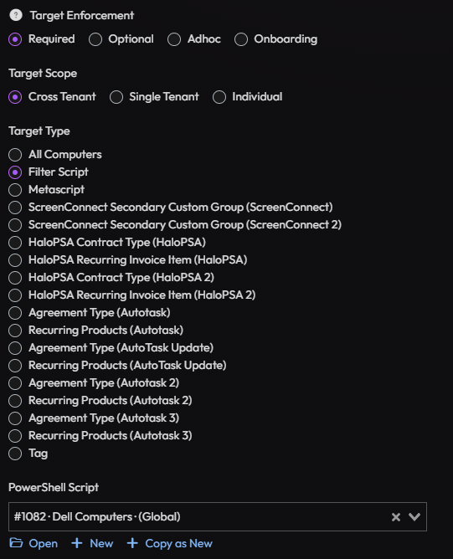Click the Target Enforcement help question-mark icon
Screen dimensions: 453x559
pos(16,15)
